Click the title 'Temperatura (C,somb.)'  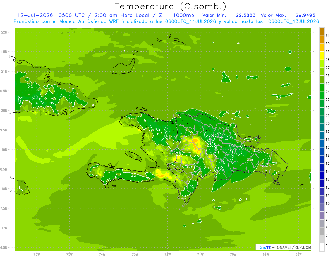point(171,6)
